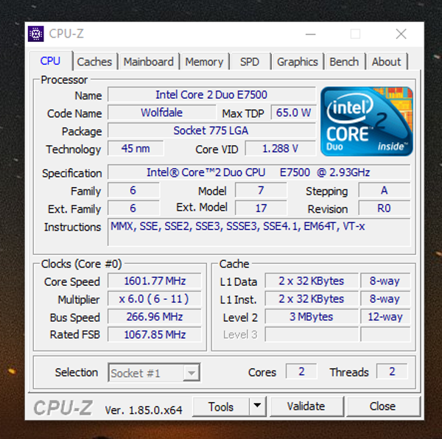The height and width of the screenshot is (439, 442).
Task: Click the Core Speed value 1601.77 MHz
Action: 155,281
